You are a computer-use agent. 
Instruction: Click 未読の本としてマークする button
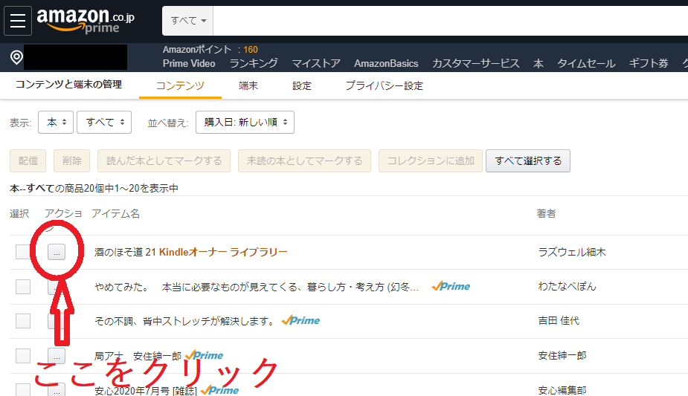click(x=304, y=160)
